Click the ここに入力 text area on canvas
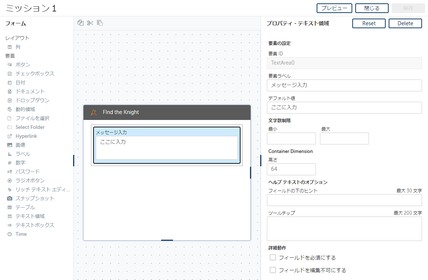Screen dimensions: 428x280 167,148
